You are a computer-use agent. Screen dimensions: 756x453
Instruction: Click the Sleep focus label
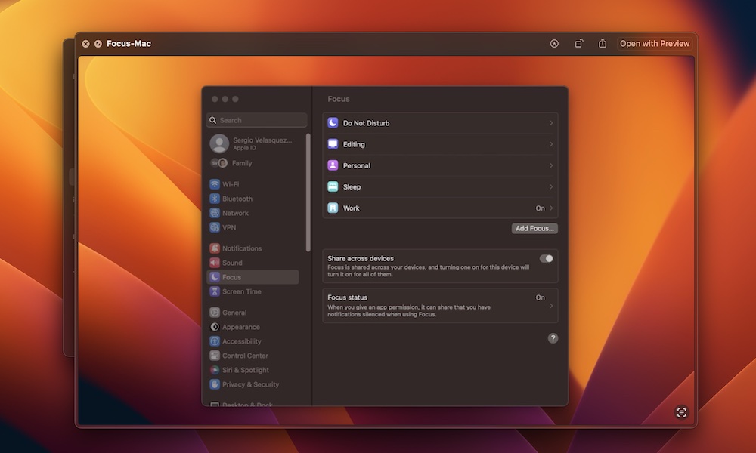[x=352, y=186]
